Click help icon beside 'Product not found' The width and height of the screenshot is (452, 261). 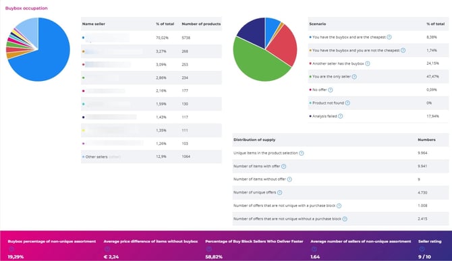pyautogui.click(x=347, y=103)
